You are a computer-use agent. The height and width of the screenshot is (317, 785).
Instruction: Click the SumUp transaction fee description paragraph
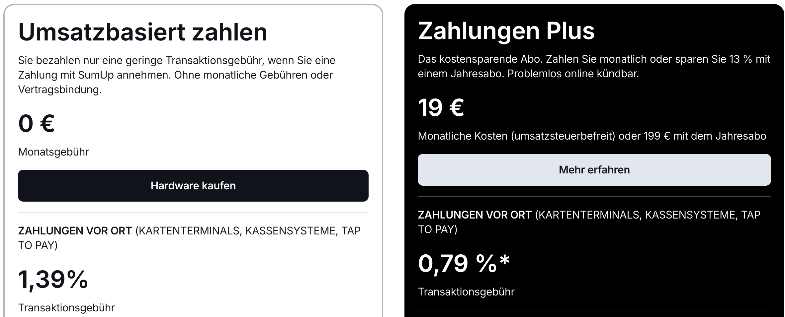tap(177, 75)
